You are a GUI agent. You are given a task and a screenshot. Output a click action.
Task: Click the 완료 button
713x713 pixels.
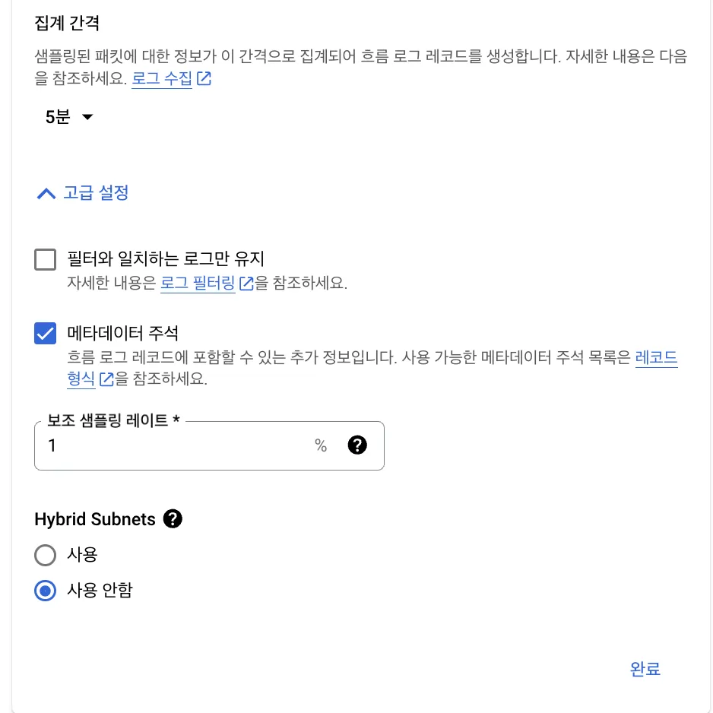pyautogui.click(x=645, y=669)
